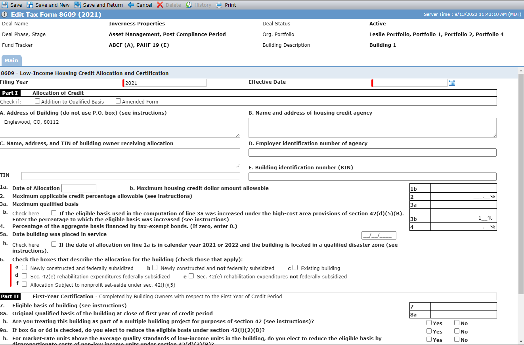Check the Existing building checkbox
524x345 pixels.
[295, 268]
